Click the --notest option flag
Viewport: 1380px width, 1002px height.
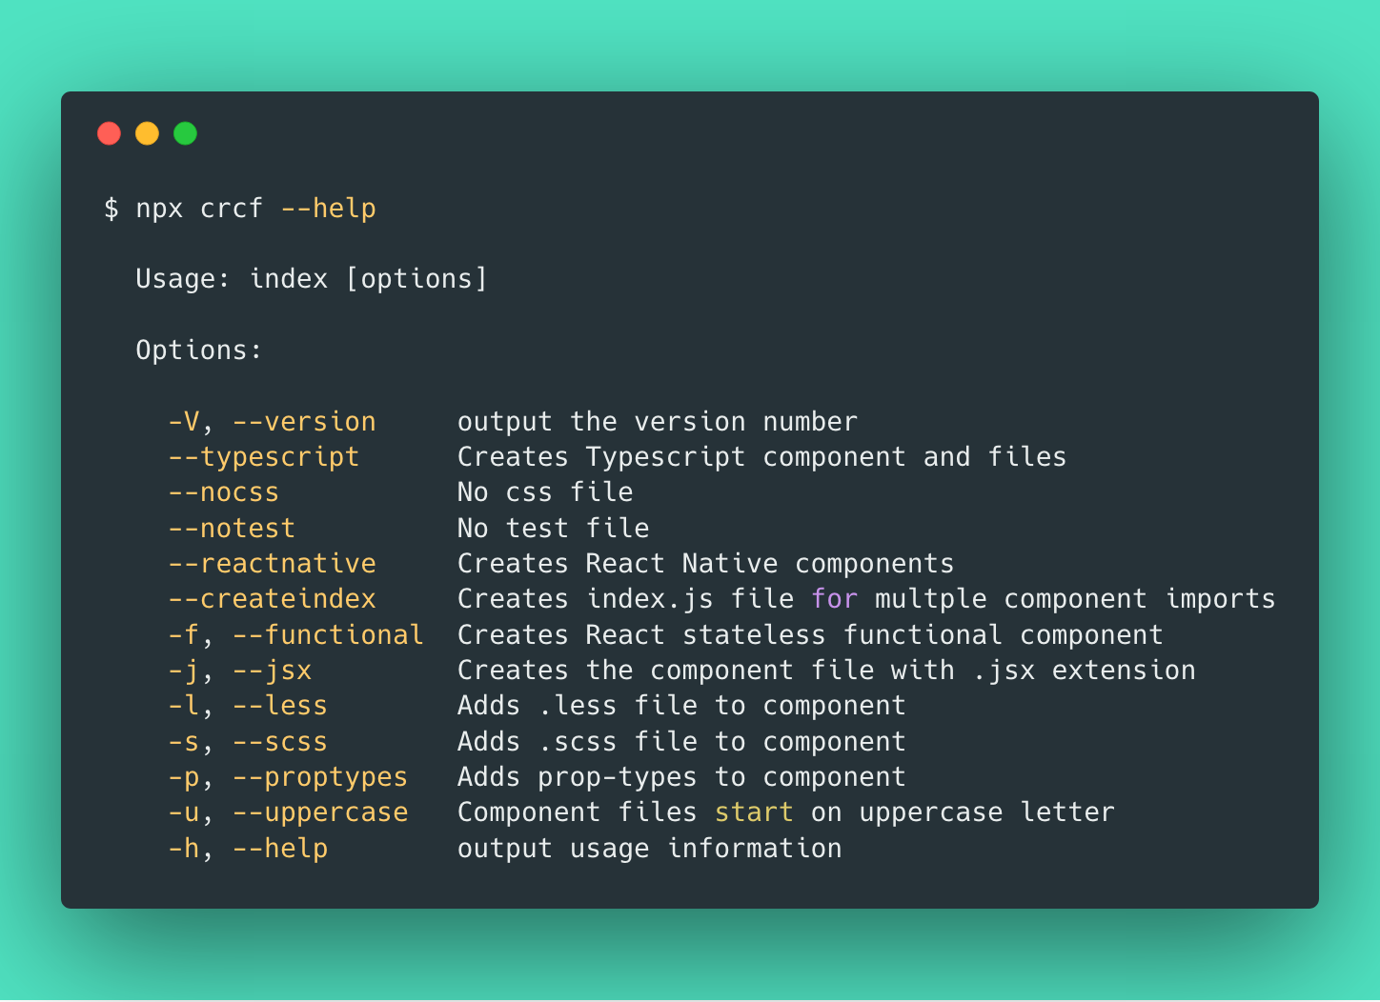[x=232, y=529]
